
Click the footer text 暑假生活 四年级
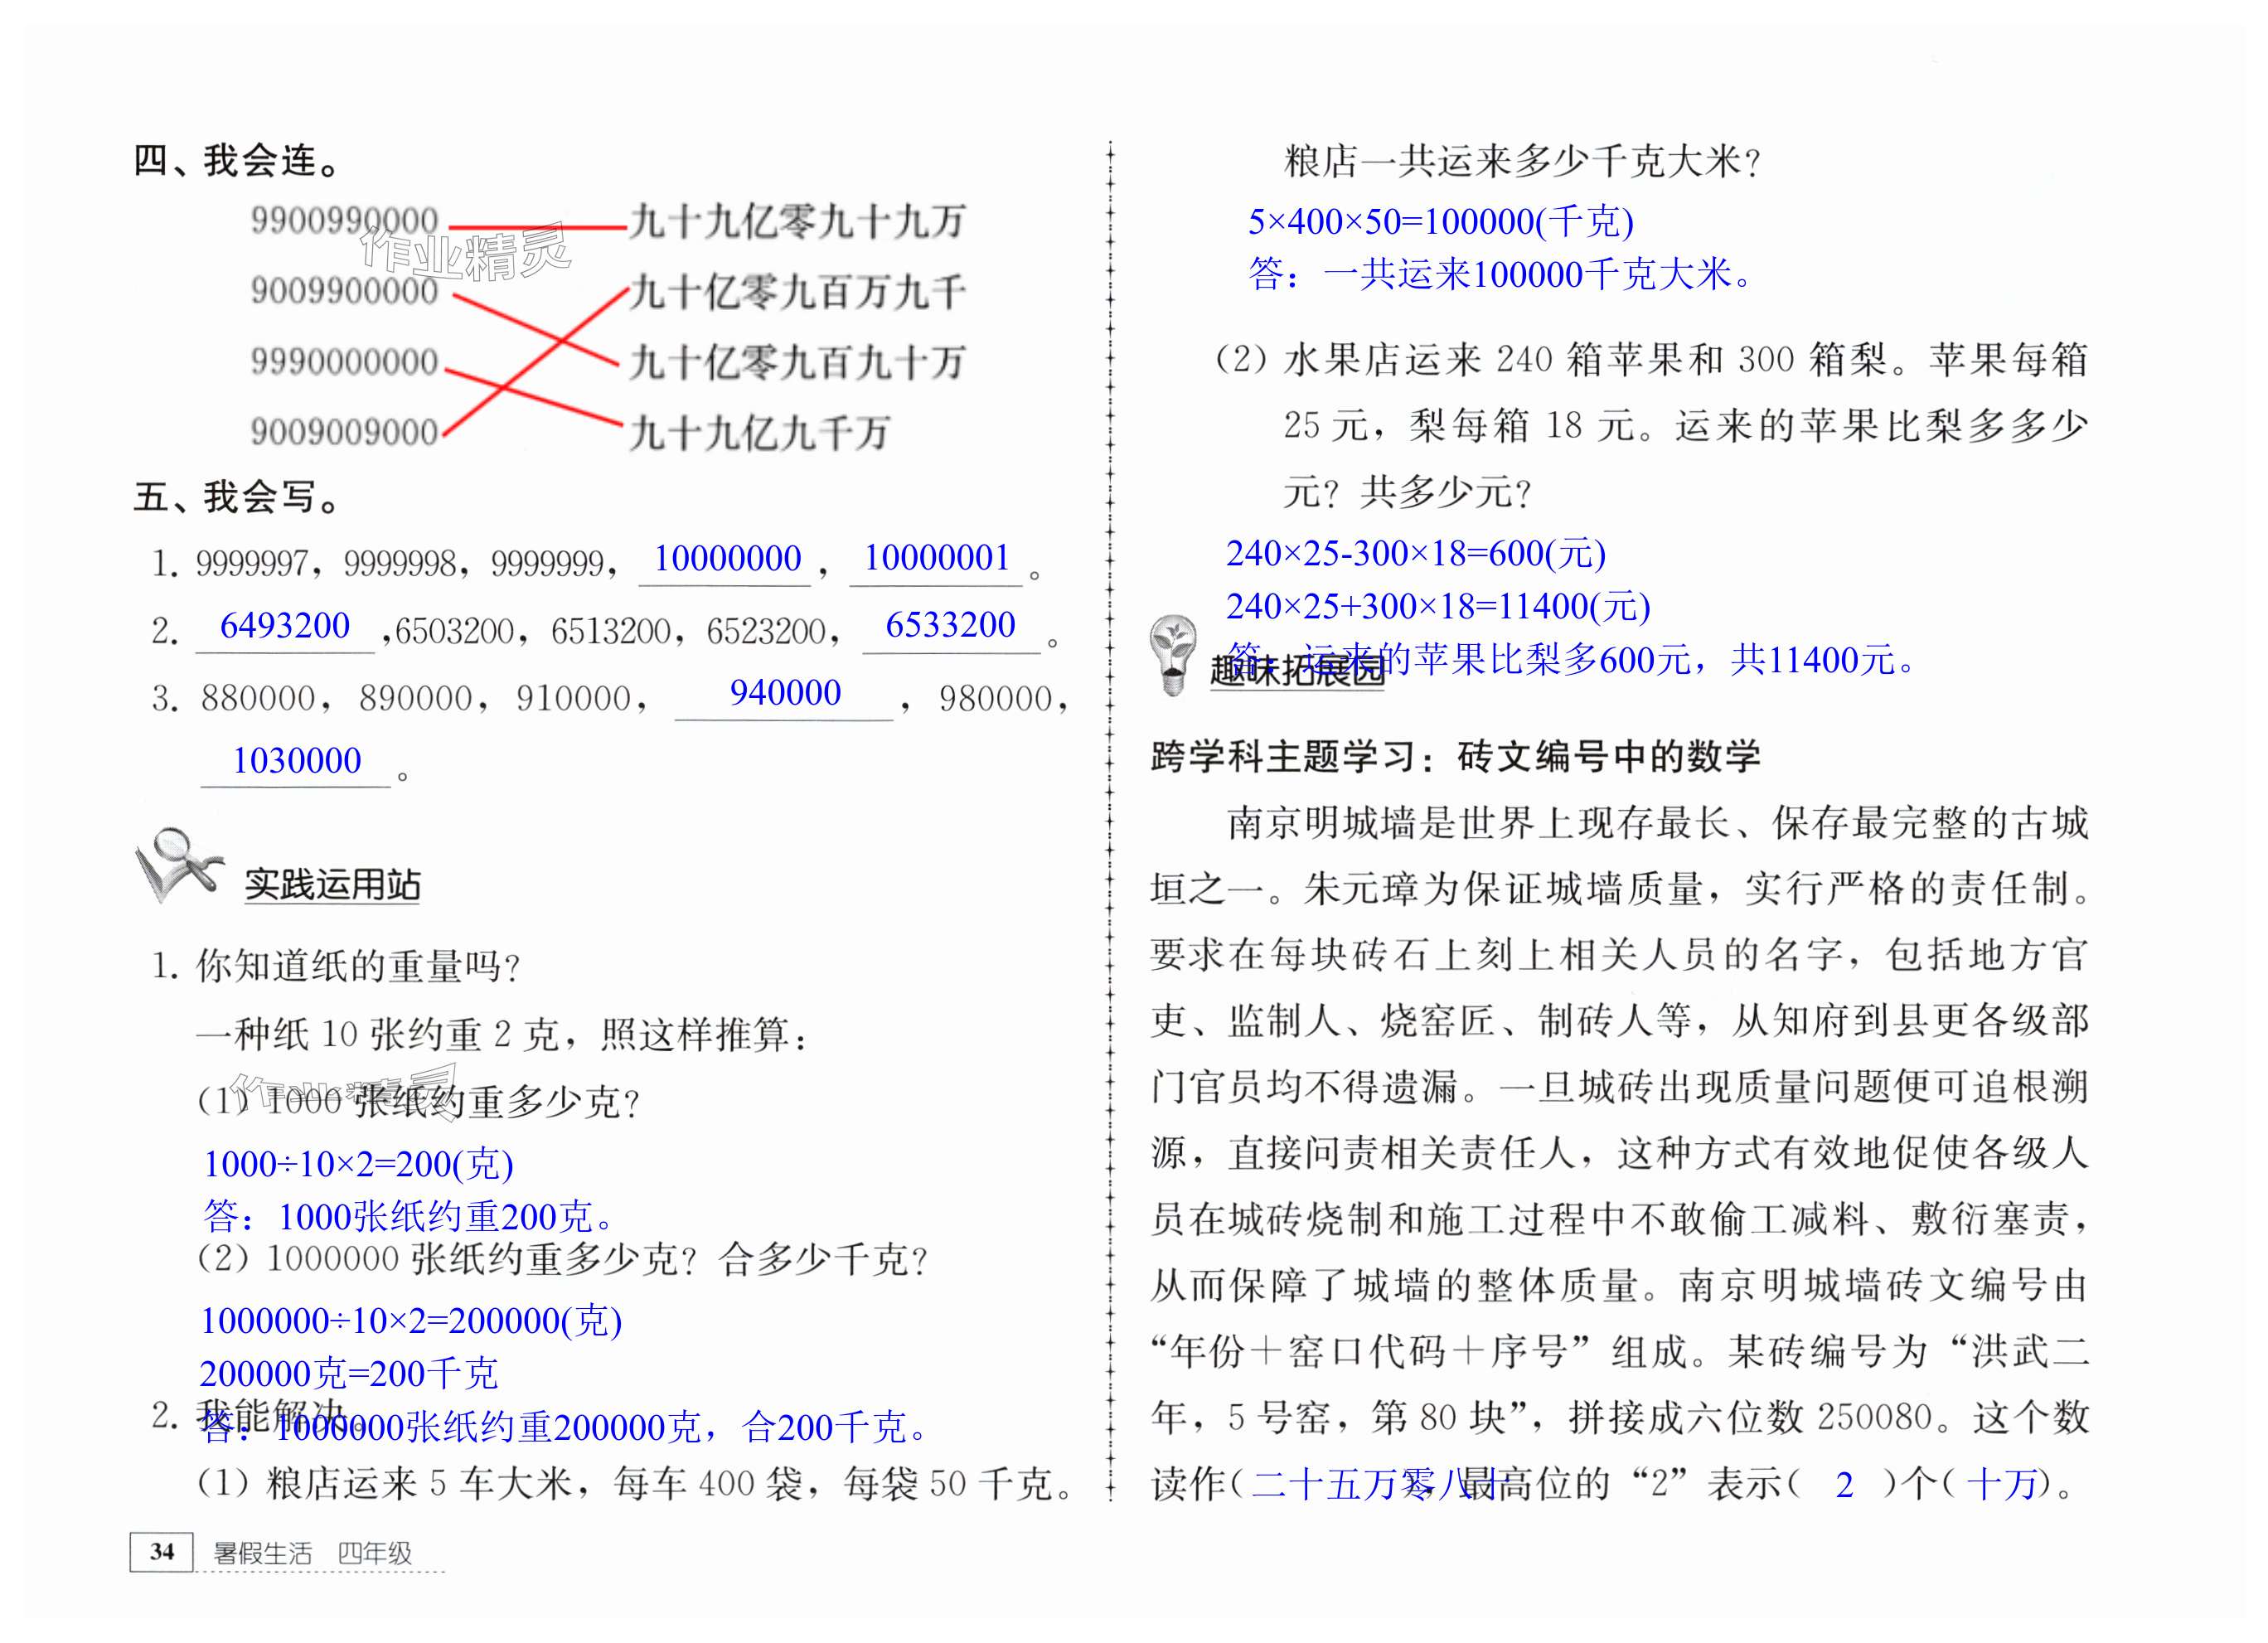[312, 1553]
